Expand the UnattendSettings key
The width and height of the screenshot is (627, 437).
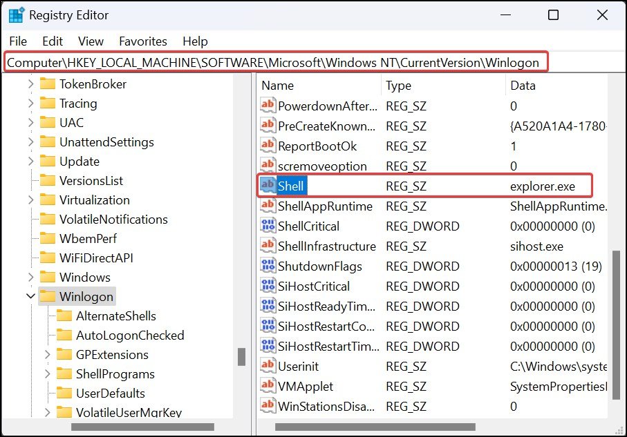click(31, 142)
